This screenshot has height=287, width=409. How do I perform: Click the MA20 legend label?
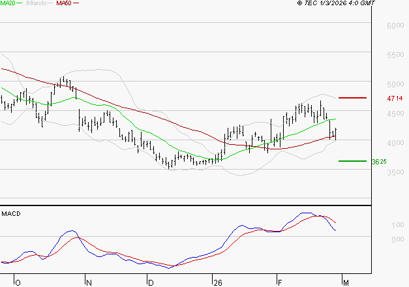(8, 4)
